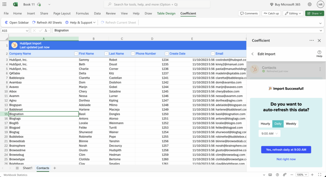Zoom out using the minus icon
The height and width of the screenshot is (177, 326).
click(292, 175)
